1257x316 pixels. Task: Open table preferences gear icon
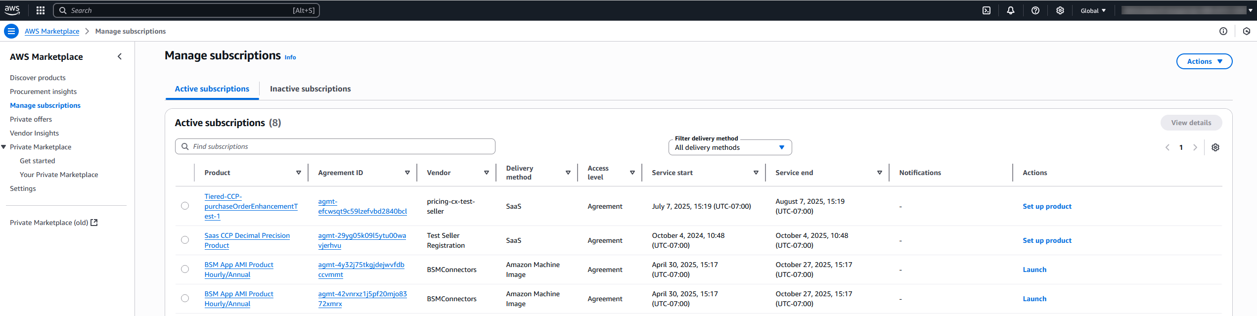1215,147
